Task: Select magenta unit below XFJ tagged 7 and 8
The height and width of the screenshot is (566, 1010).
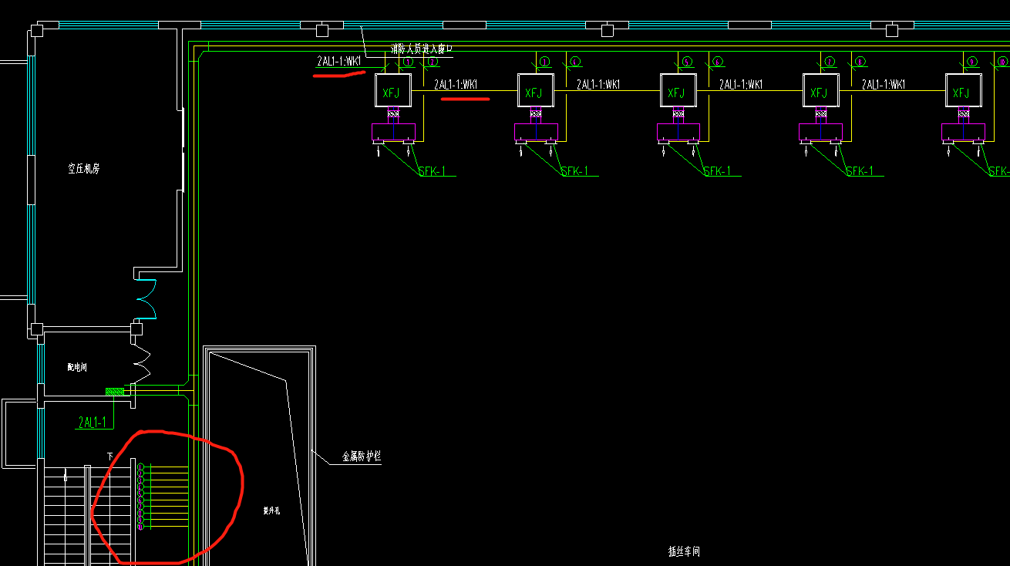Action: click(821, 133)
